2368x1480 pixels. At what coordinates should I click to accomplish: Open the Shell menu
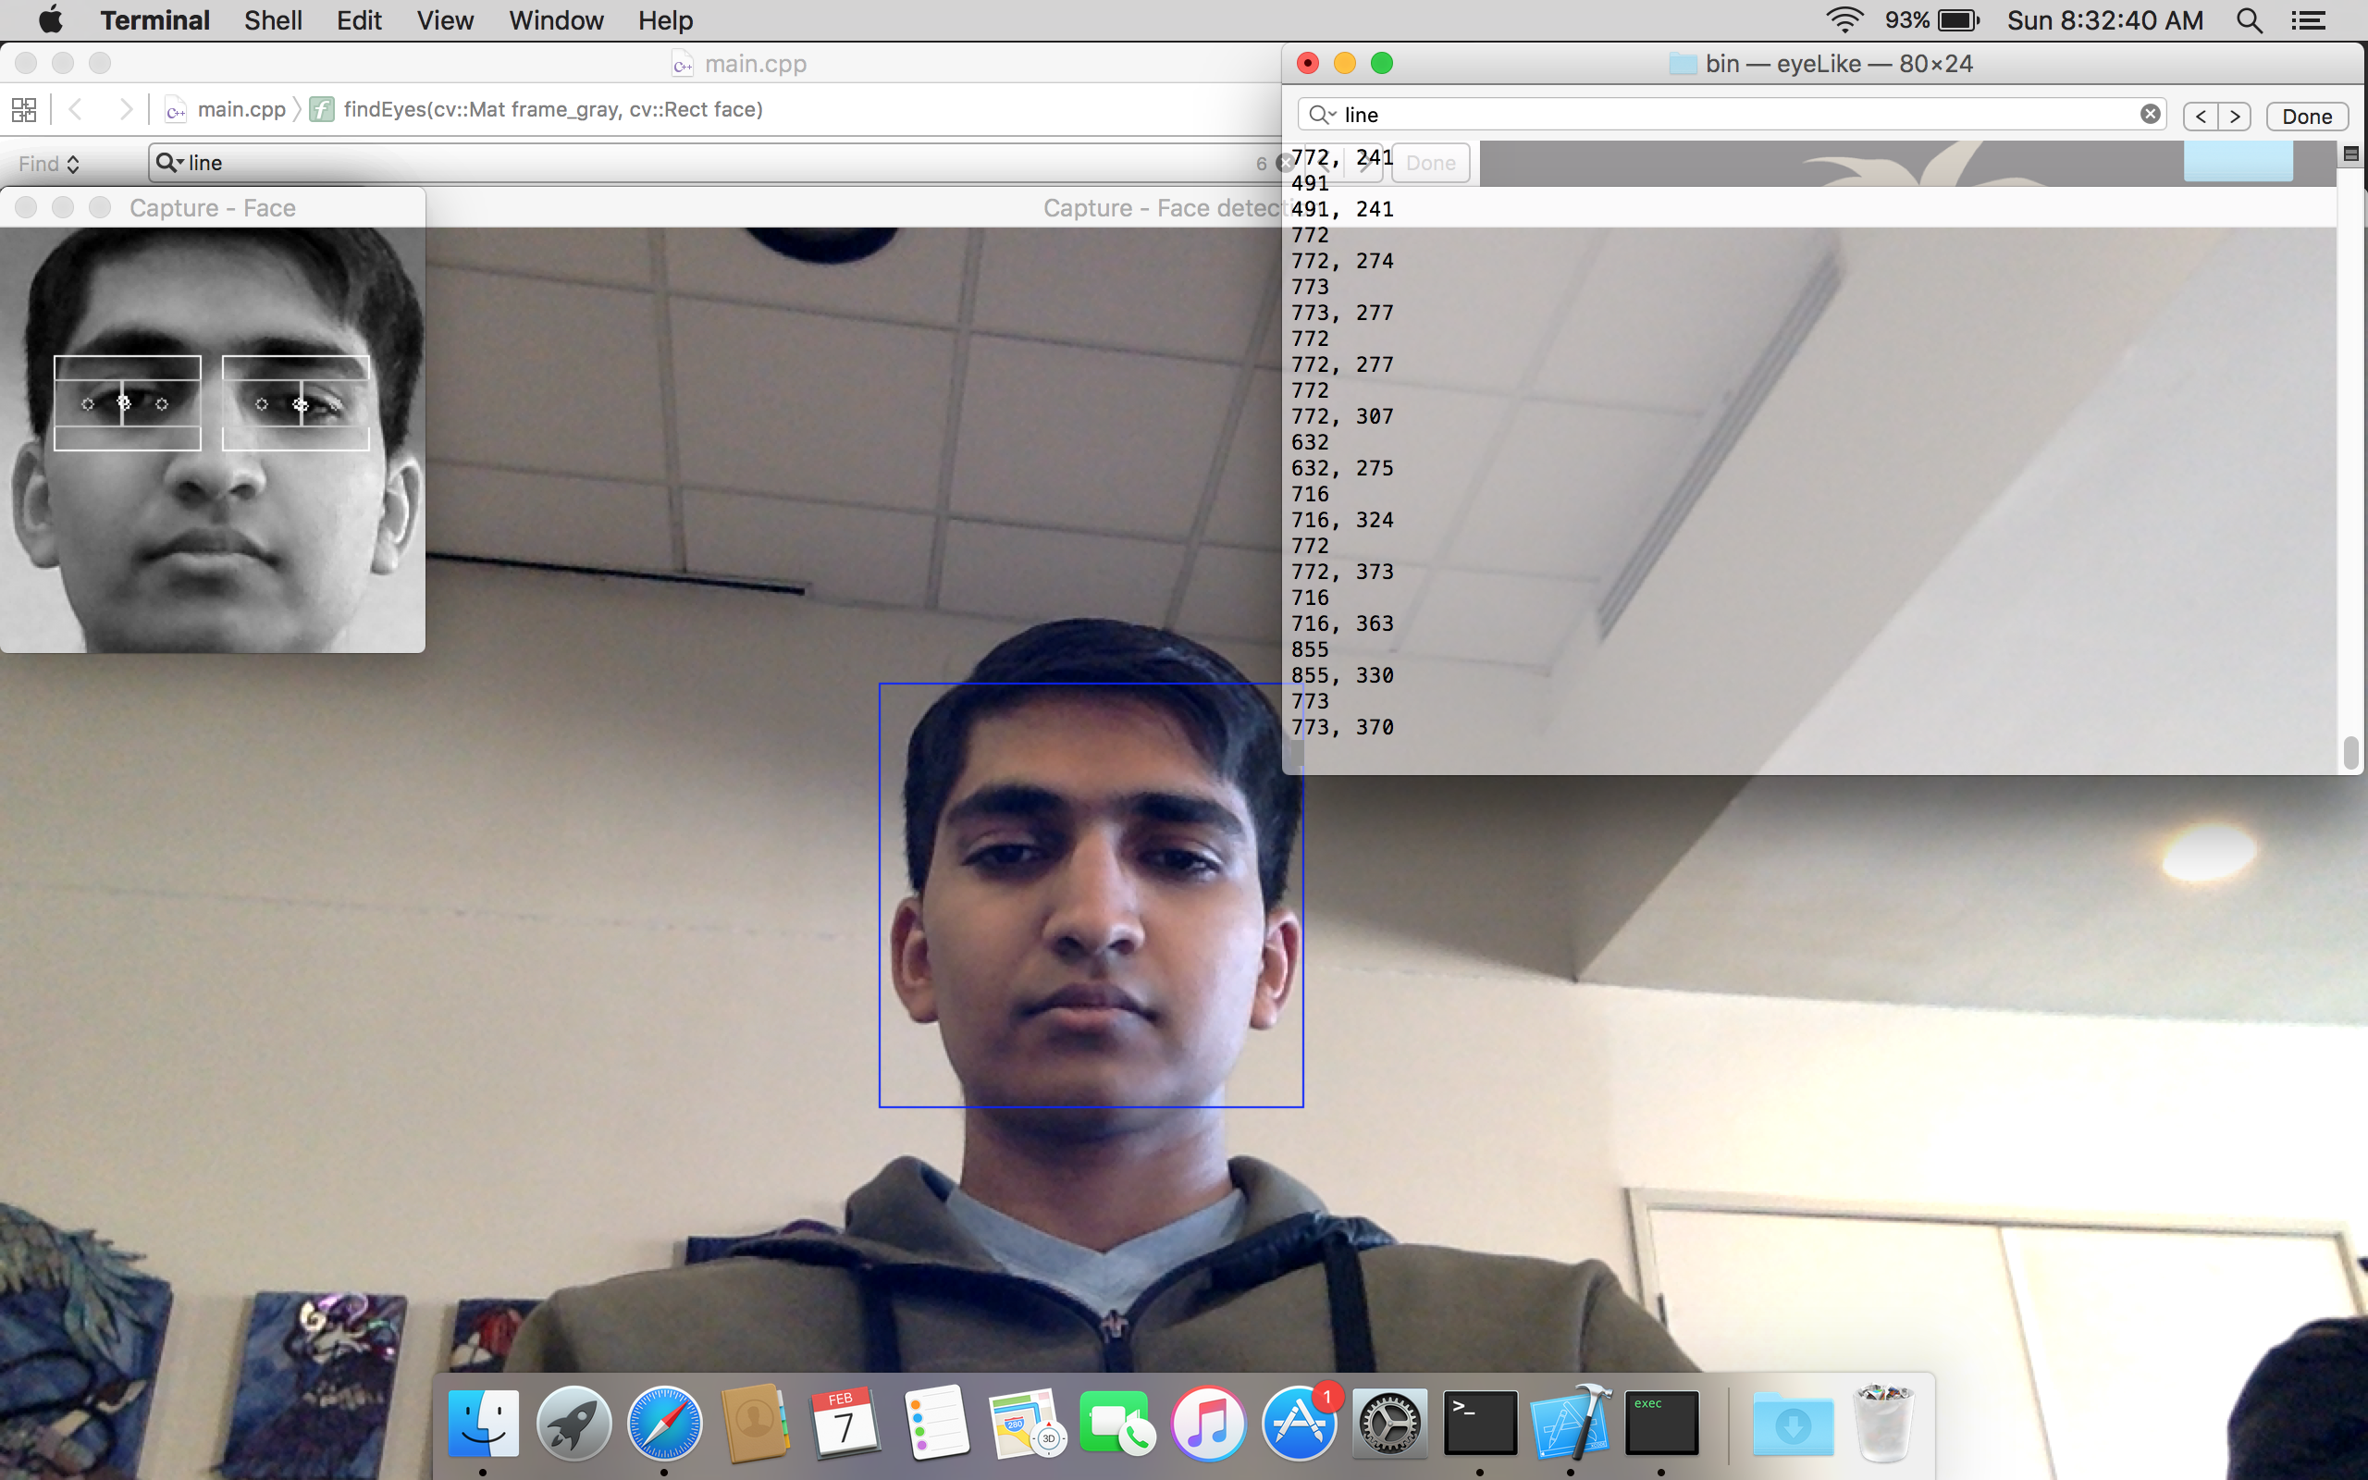(273, 20)
